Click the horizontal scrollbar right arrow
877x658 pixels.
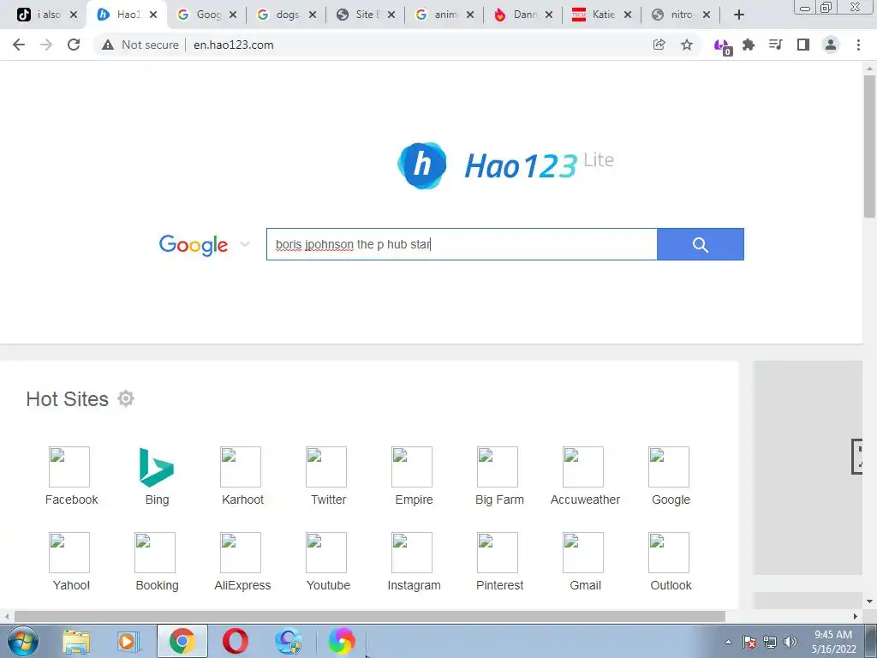856,616
